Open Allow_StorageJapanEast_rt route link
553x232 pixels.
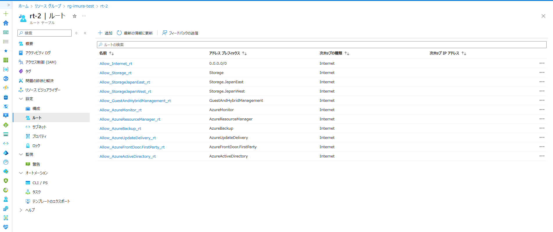pyautogui.click(x=125, y=82)
